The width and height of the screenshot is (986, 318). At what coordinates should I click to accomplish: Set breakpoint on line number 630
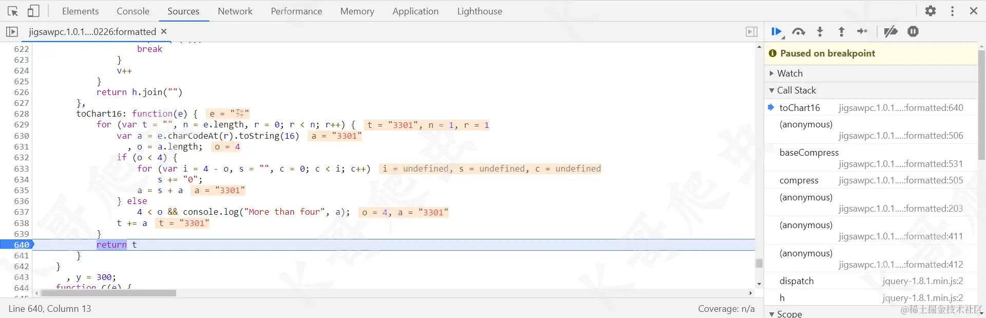(x=22, y=136)
